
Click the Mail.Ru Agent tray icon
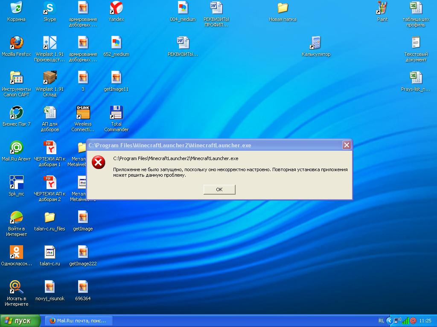pos(413,321)
